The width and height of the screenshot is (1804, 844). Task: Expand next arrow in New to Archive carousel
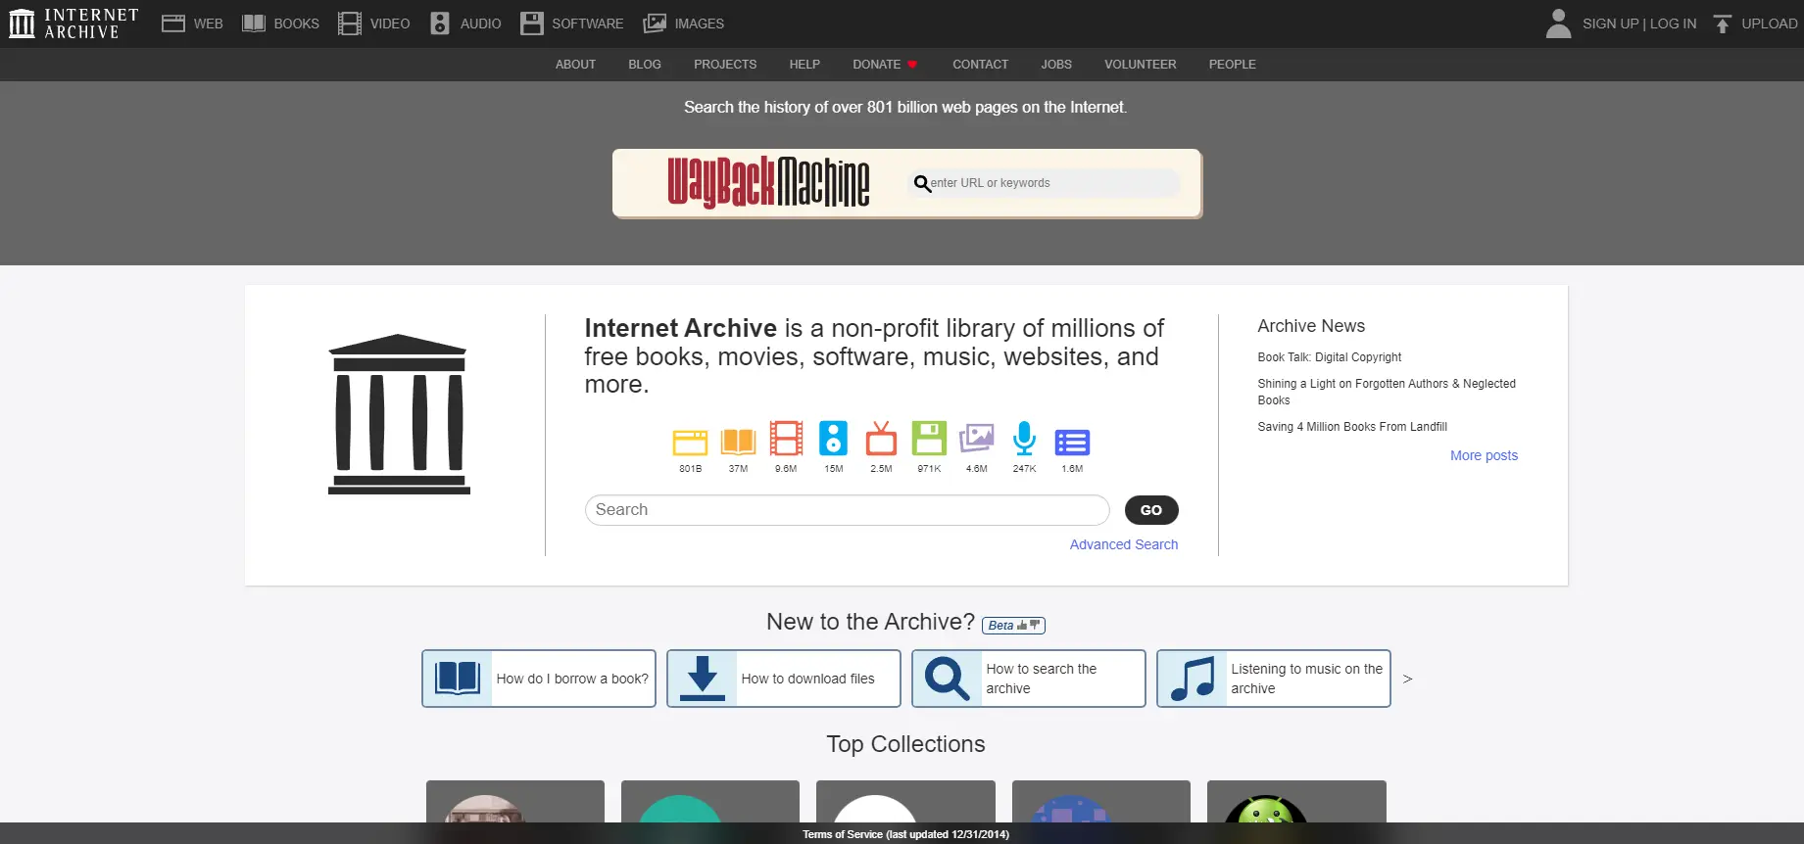[x=1407, y=679]
